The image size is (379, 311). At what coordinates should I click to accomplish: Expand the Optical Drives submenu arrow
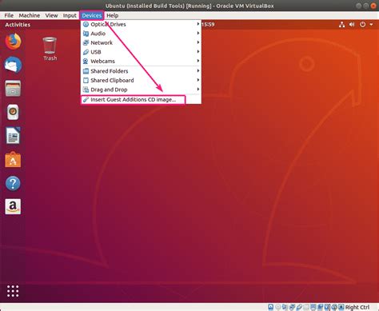(x=198, y=24)
